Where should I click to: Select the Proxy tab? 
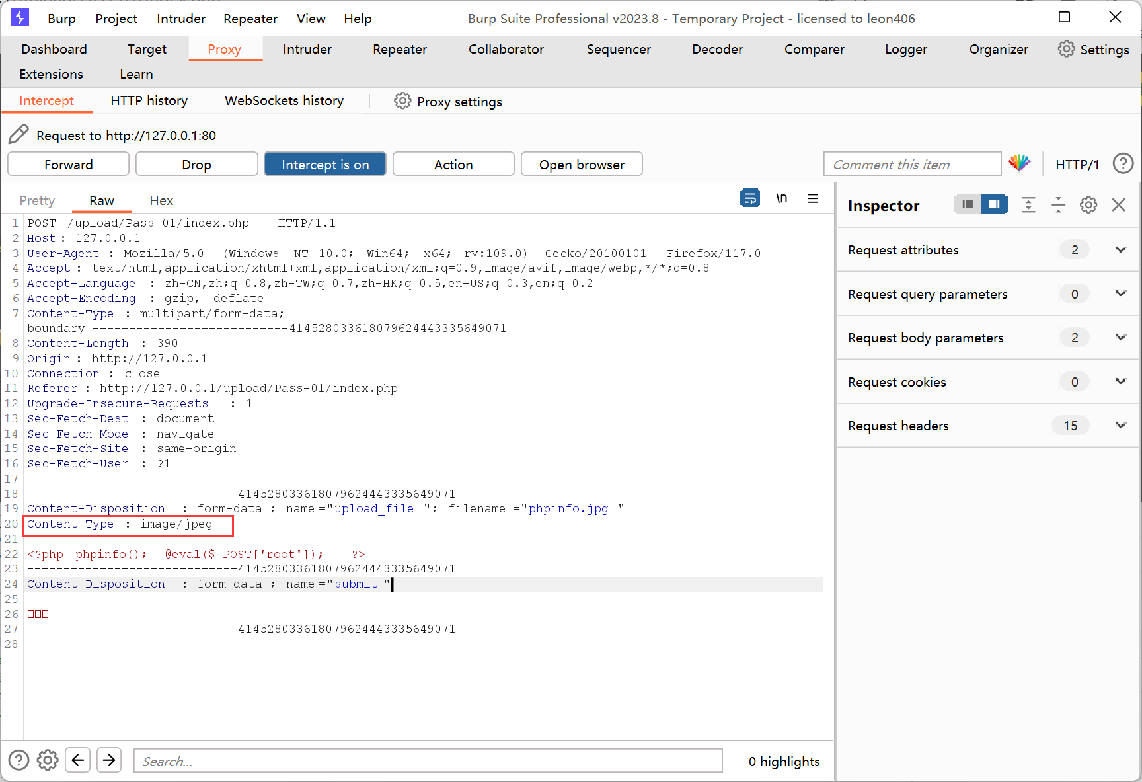[x=225, y=49]
